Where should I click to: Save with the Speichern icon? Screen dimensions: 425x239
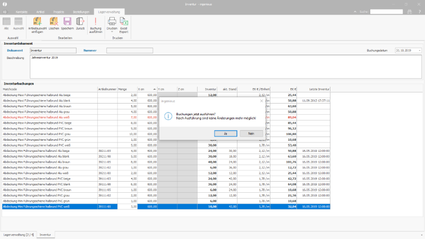coord(67,22)
